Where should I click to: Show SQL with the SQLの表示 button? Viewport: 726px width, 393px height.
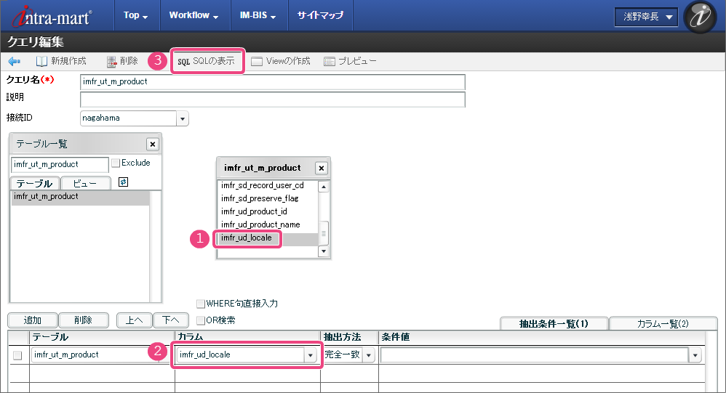(x=207, y=61)
